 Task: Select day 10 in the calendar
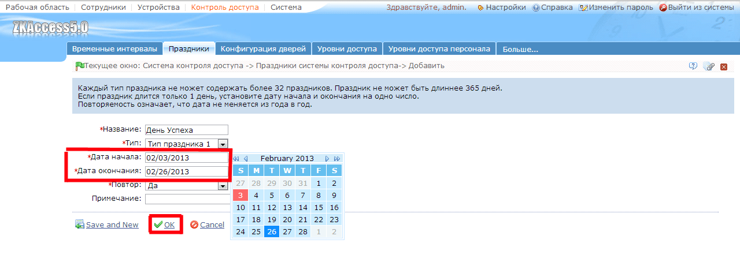coord(240,207)
